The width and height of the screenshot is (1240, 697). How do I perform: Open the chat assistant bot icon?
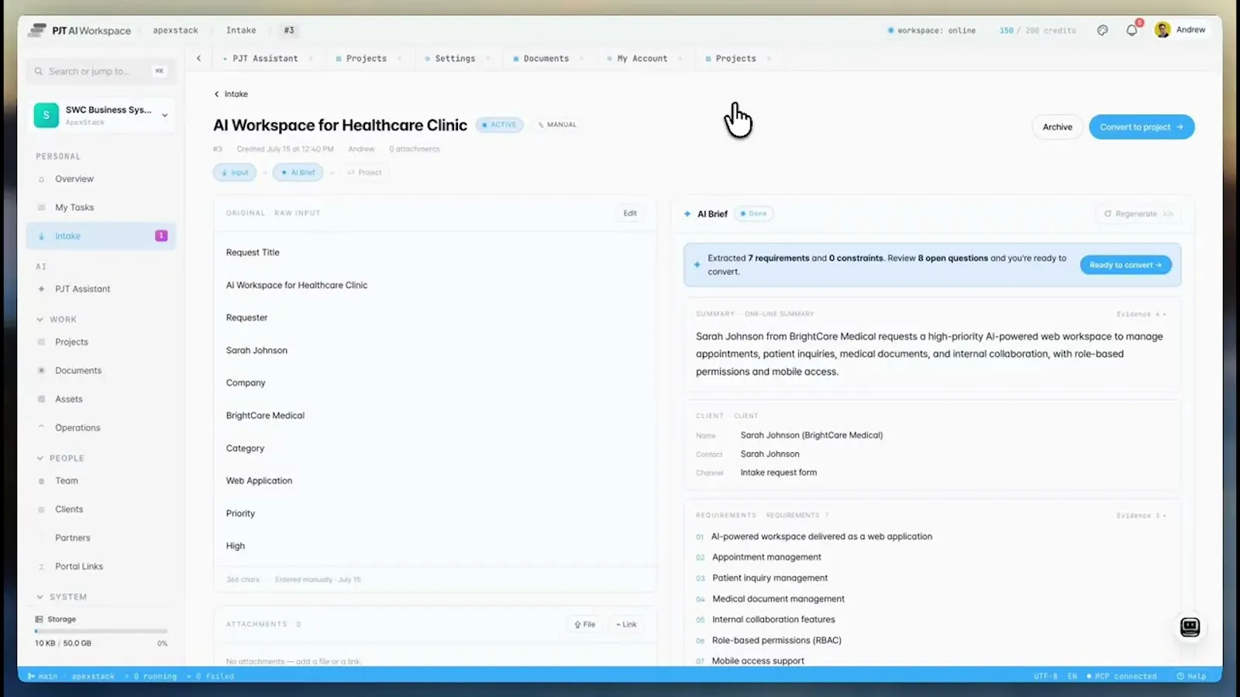tap(1190, 627)
